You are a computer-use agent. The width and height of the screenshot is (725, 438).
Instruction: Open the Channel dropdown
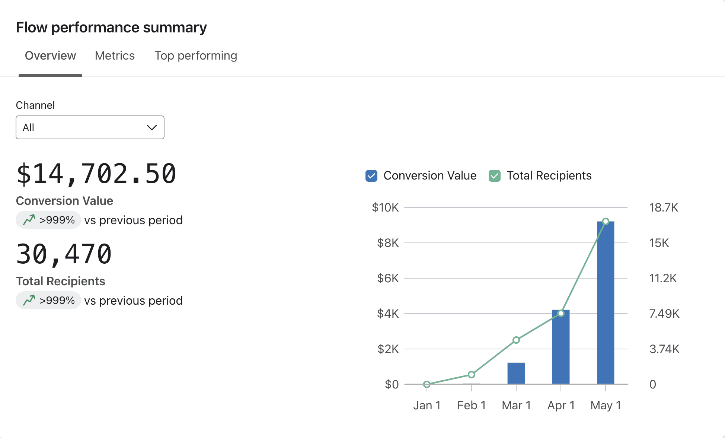90,127
